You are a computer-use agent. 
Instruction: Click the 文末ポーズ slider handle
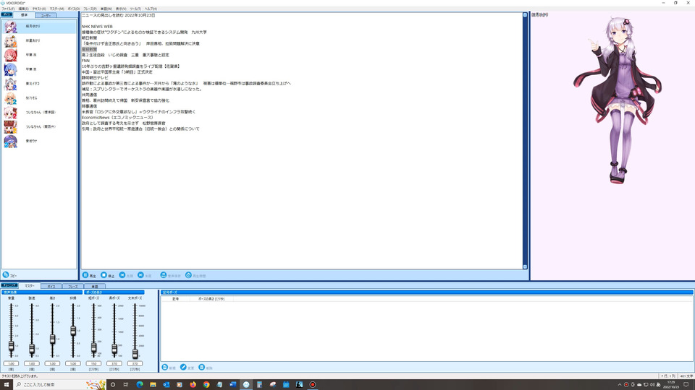tap(135, 353)
